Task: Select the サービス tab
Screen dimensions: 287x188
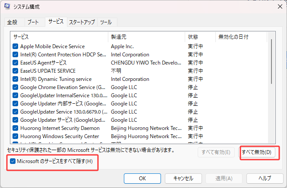Action: 56,22
